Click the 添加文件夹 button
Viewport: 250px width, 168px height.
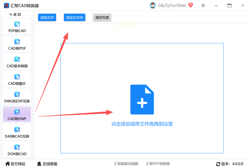pyautogui.click(x=74, y=17)
